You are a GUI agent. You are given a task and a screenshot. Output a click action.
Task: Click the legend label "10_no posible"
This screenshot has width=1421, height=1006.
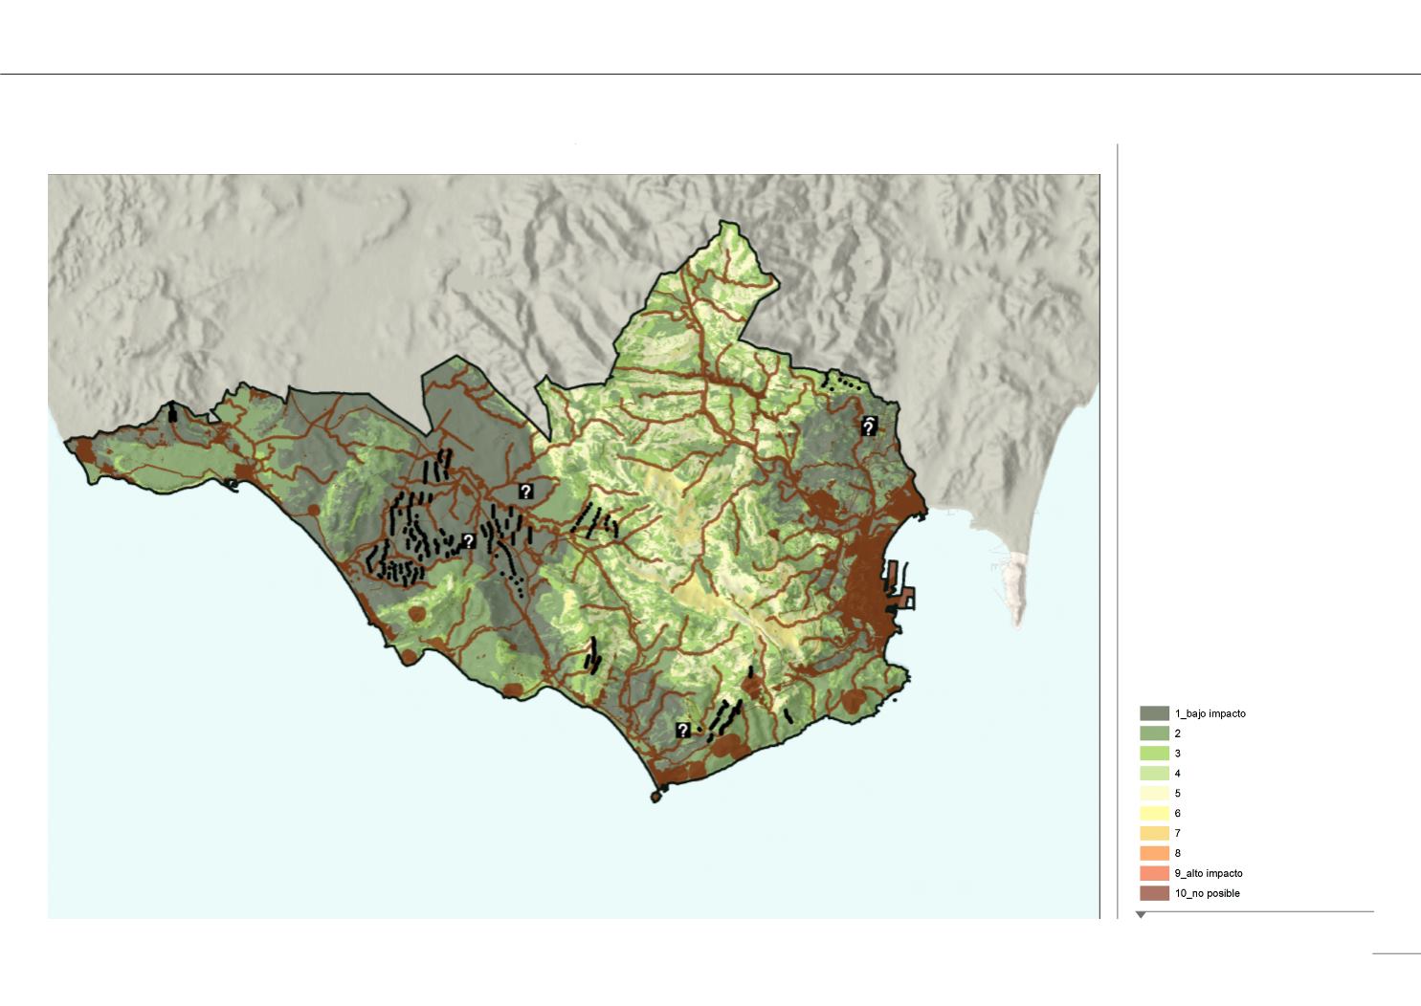(1207, 894)
